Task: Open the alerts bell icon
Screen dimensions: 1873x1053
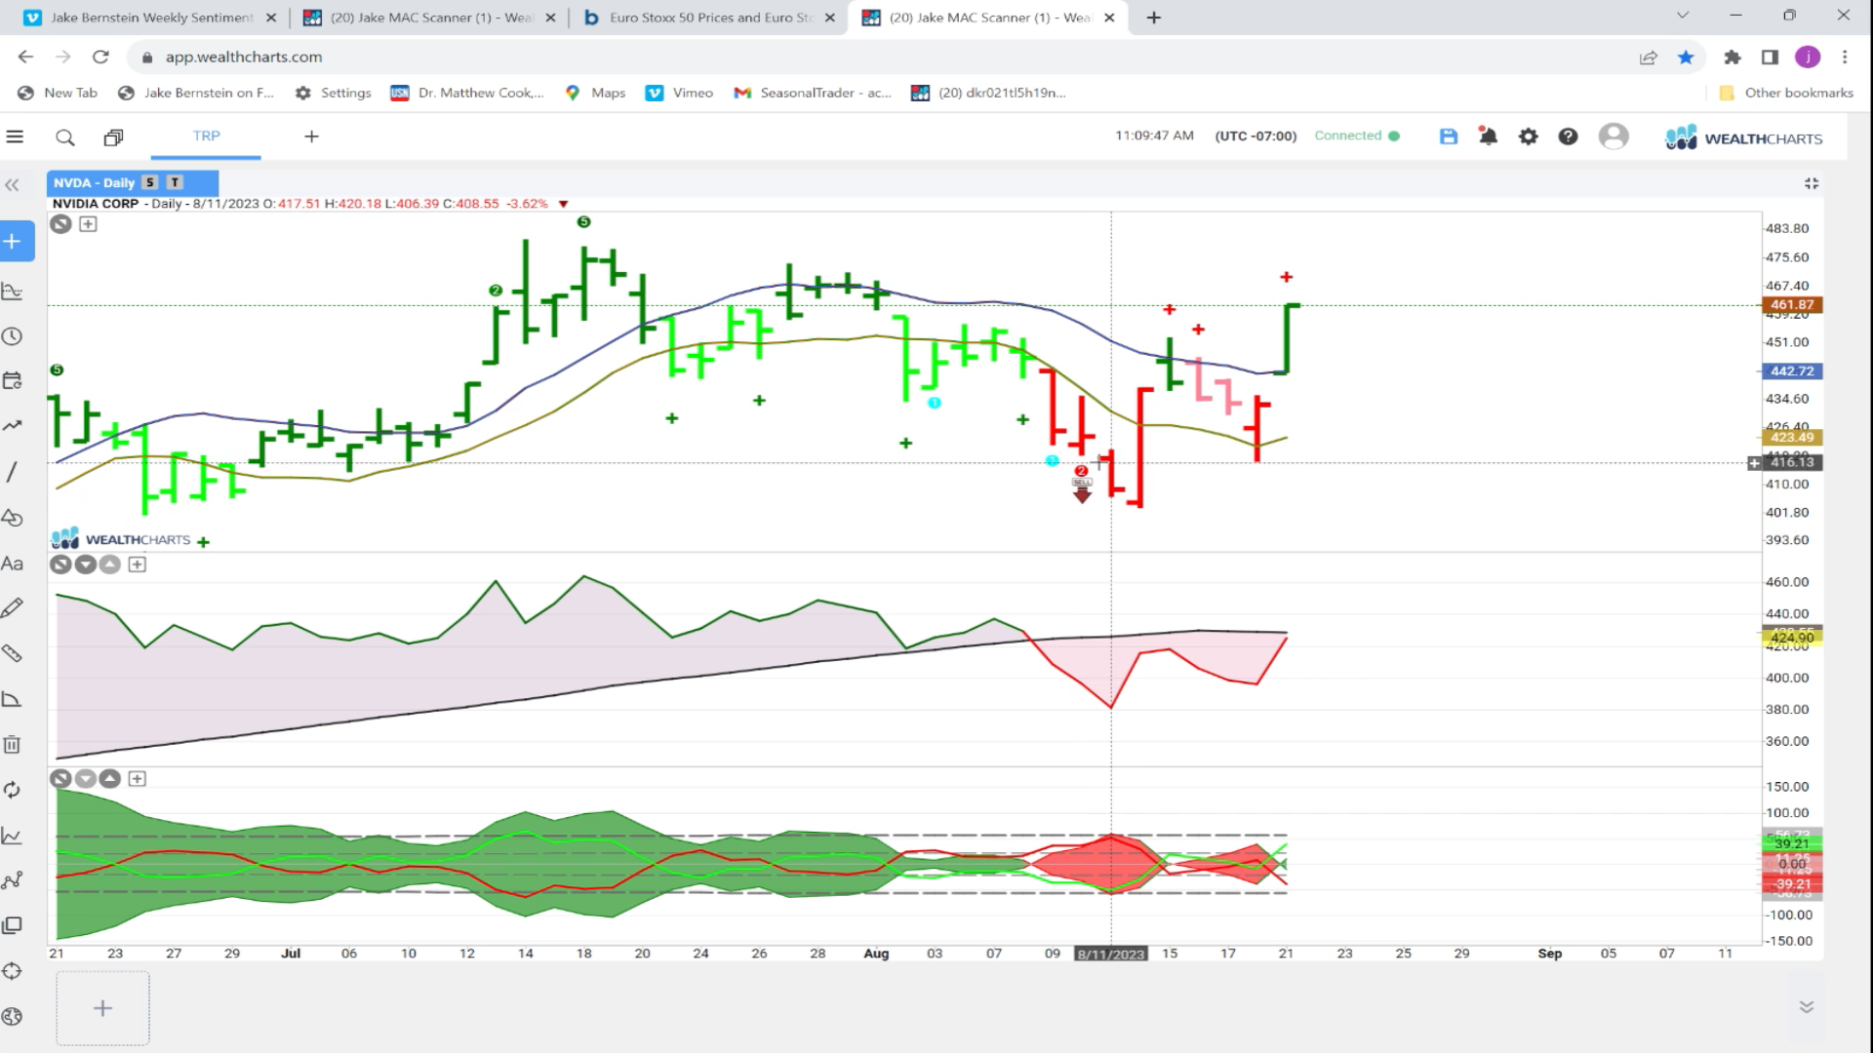Action: click(1488, 136)
